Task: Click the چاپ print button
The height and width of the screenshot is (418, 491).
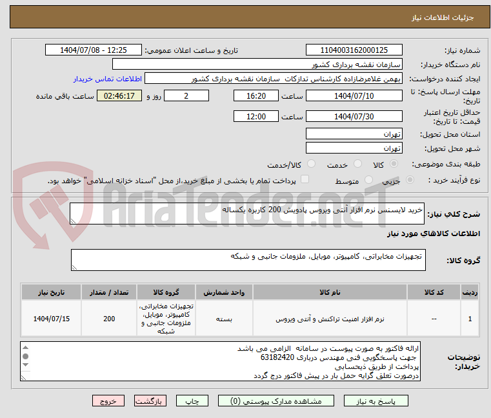Action: 192,401
